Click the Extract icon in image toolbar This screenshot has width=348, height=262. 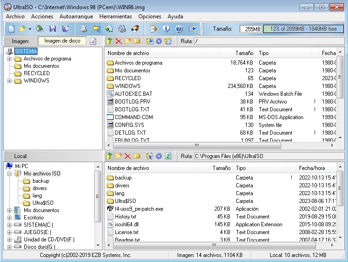150,41
